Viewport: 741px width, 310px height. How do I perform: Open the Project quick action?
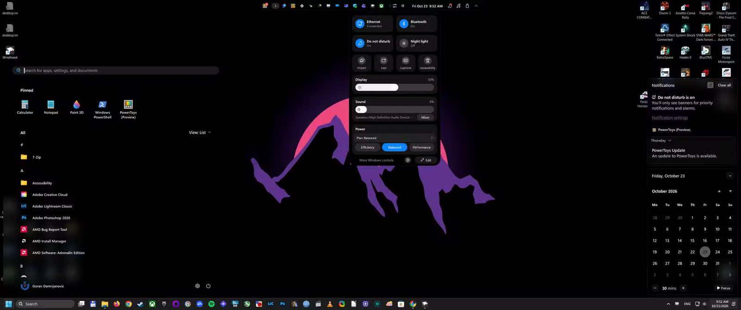tap(362, 63)
